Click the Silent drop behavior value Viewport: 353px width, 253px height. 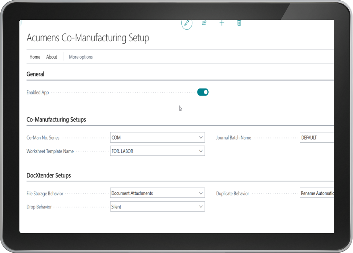(x=116, y=207)
